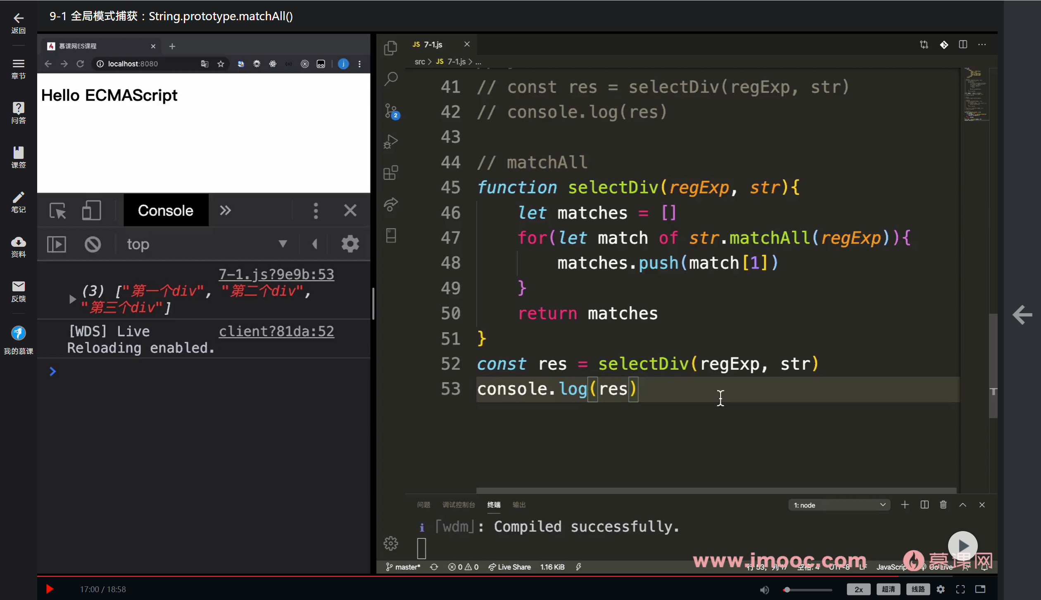Select the Console tab in DevTools
This screenshot has height=600, width=1041.
point(166,211)
